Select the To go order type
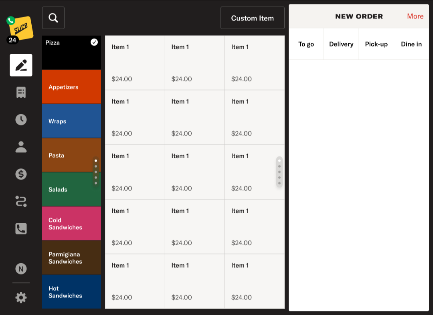The image size is (433, 315). [x=306, y=44]
